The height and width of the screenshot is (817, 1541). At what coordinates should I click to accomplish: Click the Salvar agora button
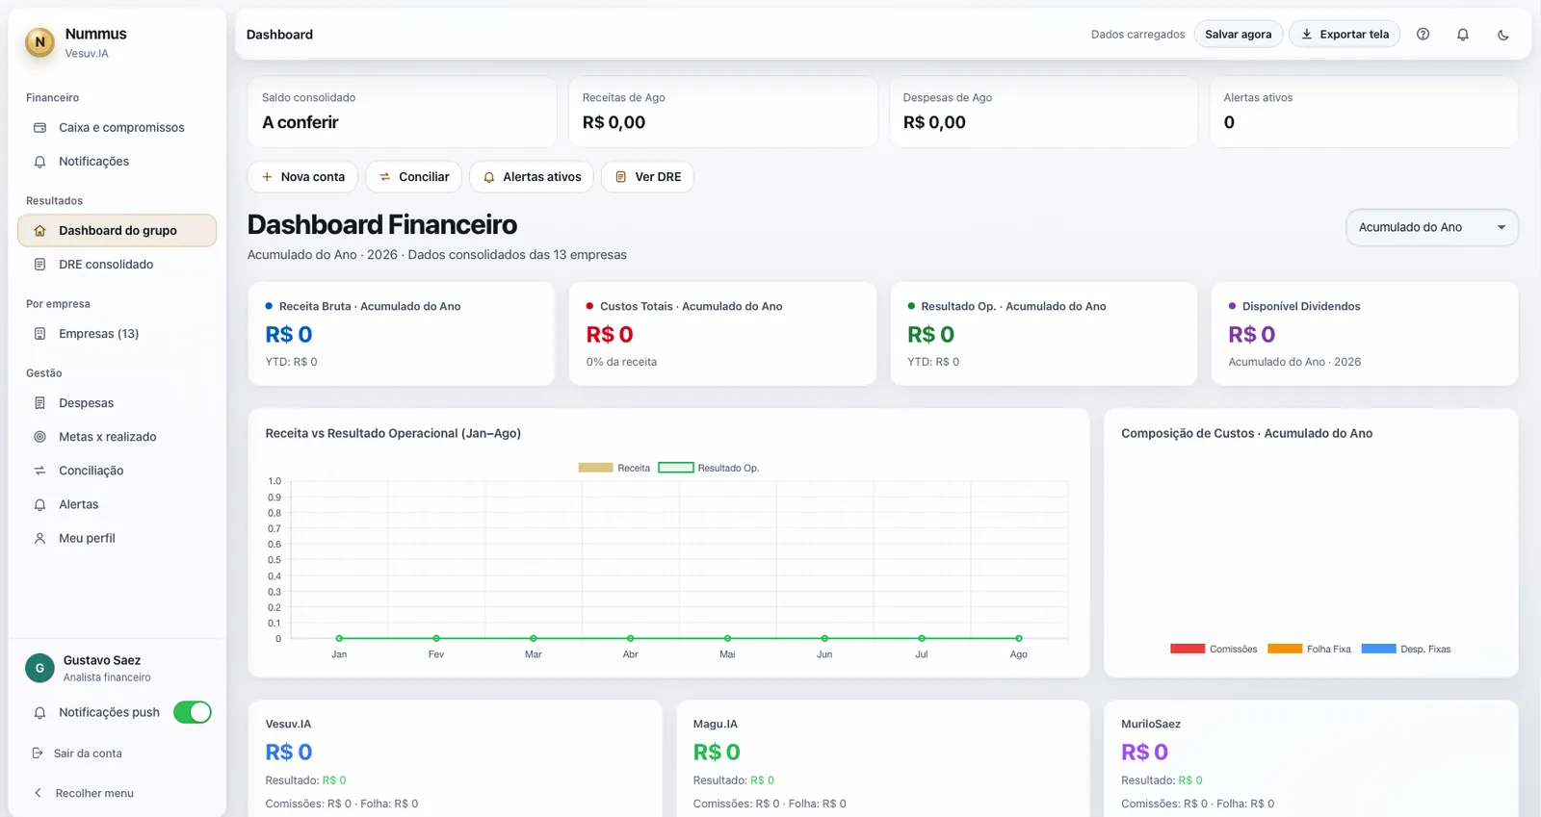pyautogui.click(x=1238, y=34)
